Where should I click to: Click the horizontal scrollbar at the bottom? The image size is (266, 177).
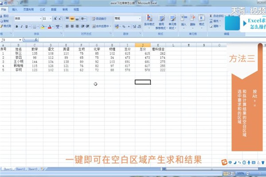tap(212, 169)
